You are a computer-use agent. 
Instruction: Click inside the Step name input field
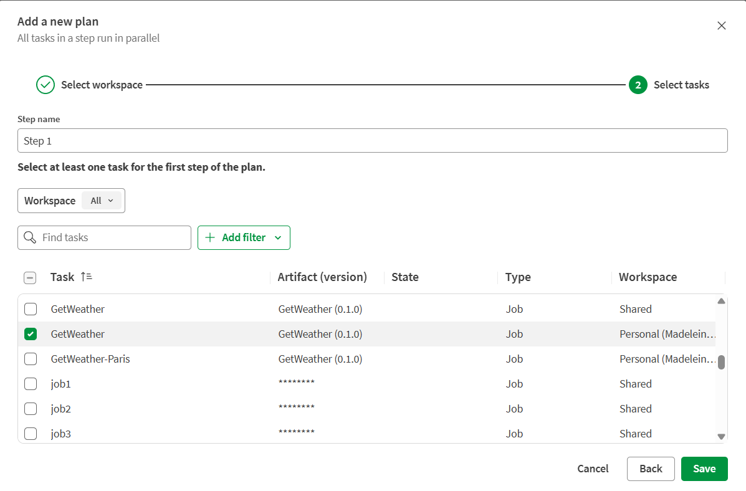(372, 140)
